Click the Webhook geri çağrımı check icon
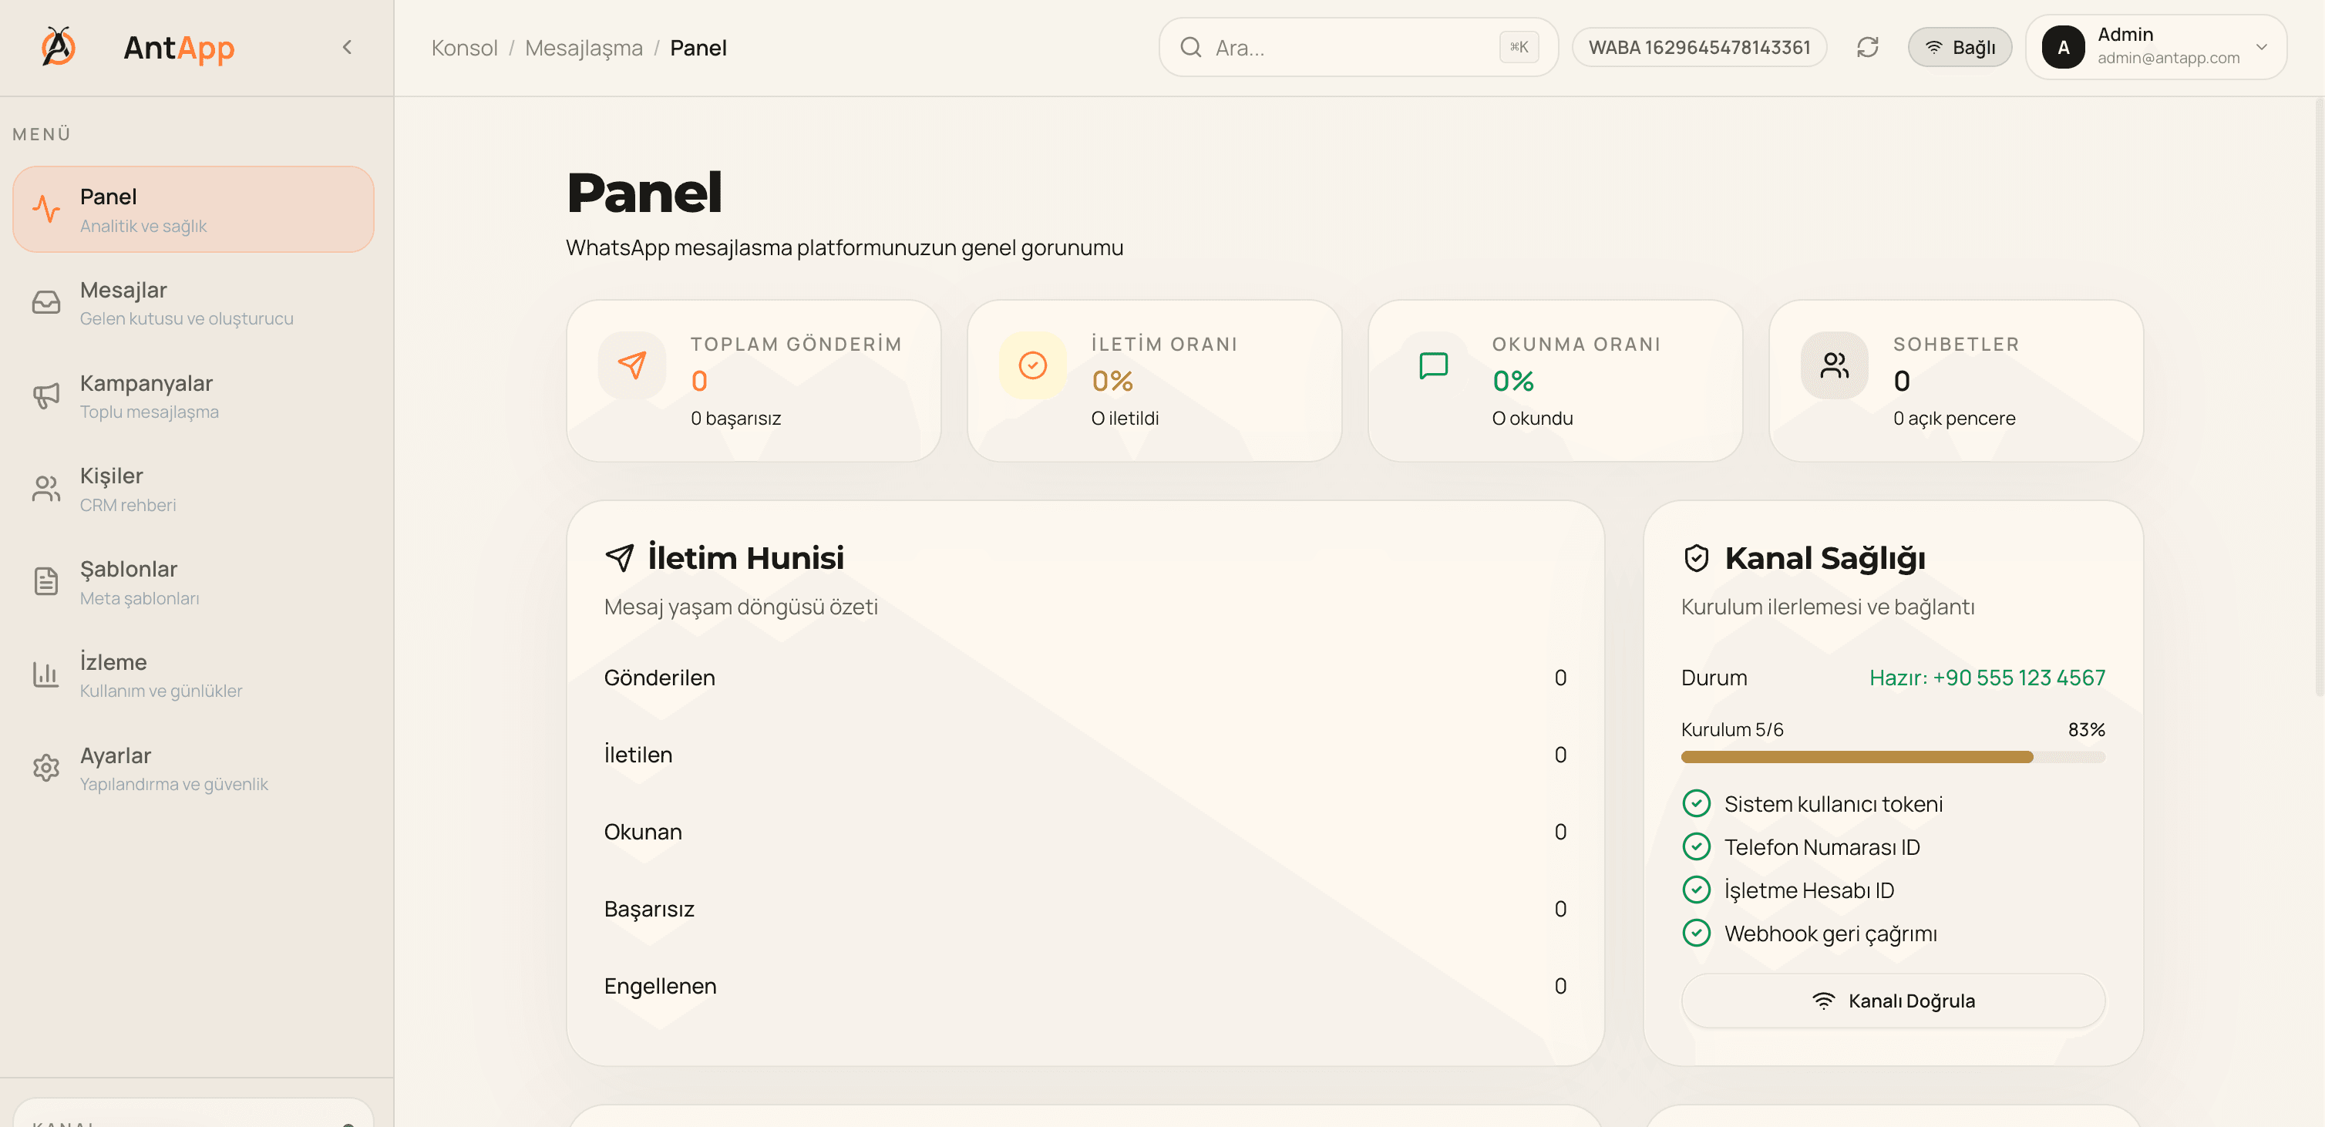The height and width of the screenshot is (1127, 2325). [x=1697, y=933]
